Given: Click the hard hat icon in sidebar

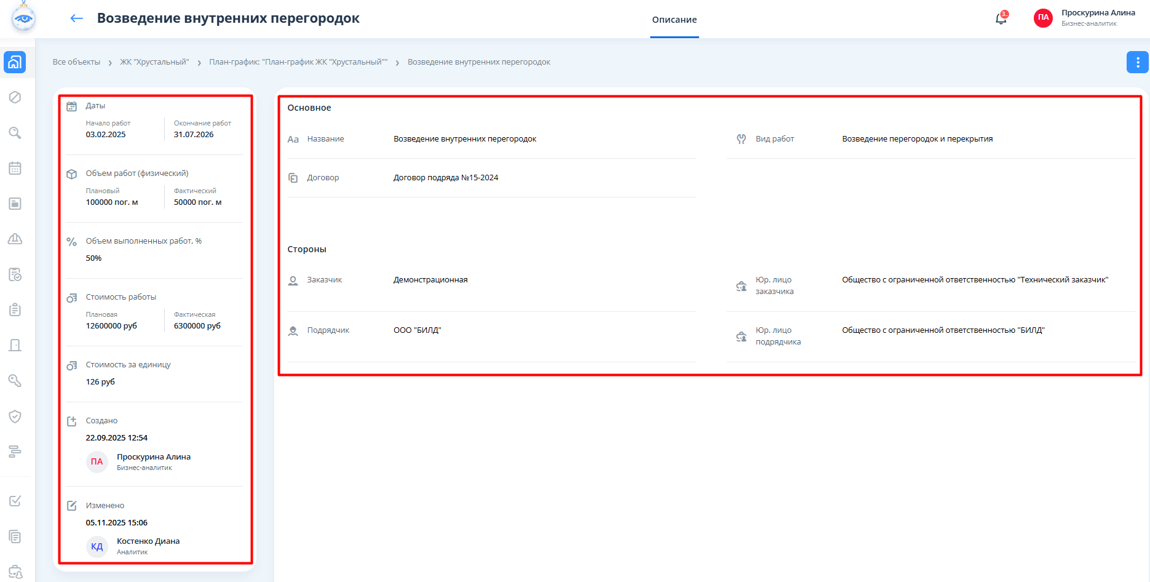Looking at the screenshot, I should tap(15, 239).
